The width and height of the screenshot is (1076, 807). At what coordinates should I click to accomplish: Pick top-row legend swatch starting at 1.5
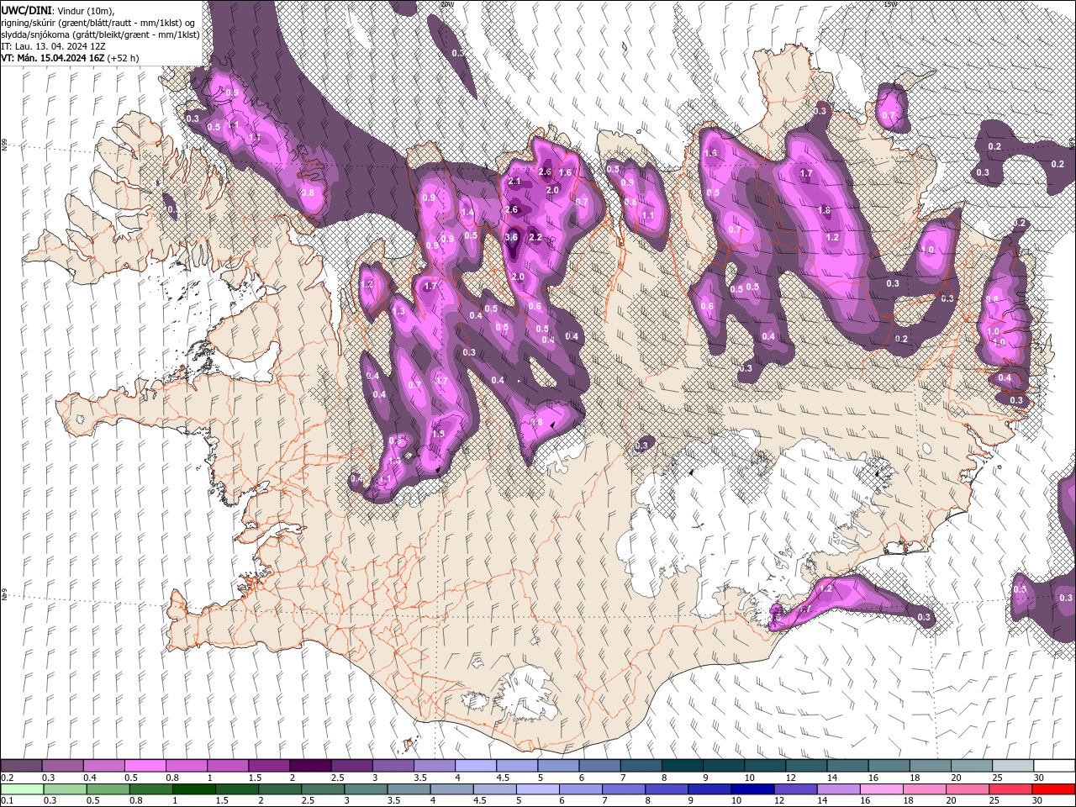[270, 766]
